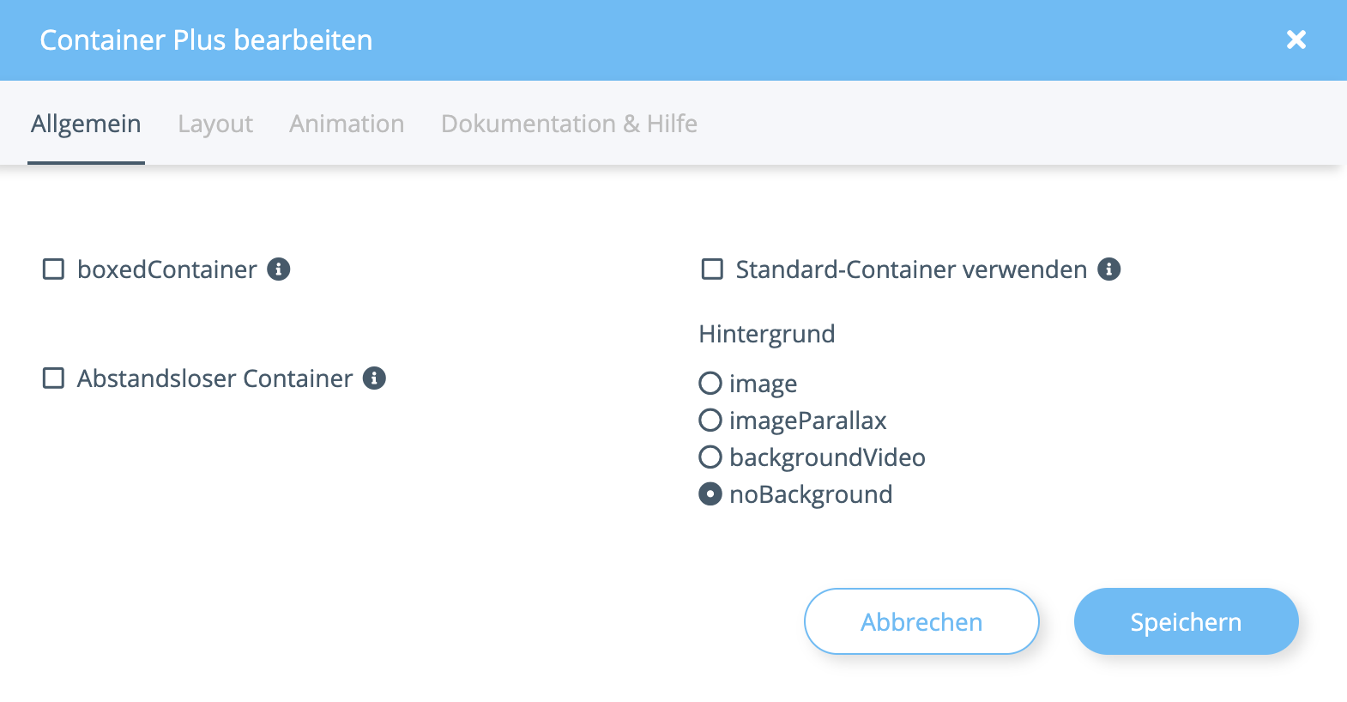Close the Container Plus dialog
Viewport: 1347px width, 702px height.
pyautogui.click(x=1296, y=39)
